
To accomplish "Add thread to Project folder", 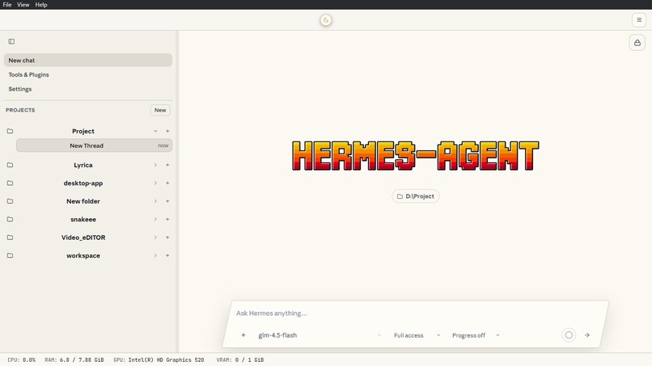I will (x=167, y=131).
